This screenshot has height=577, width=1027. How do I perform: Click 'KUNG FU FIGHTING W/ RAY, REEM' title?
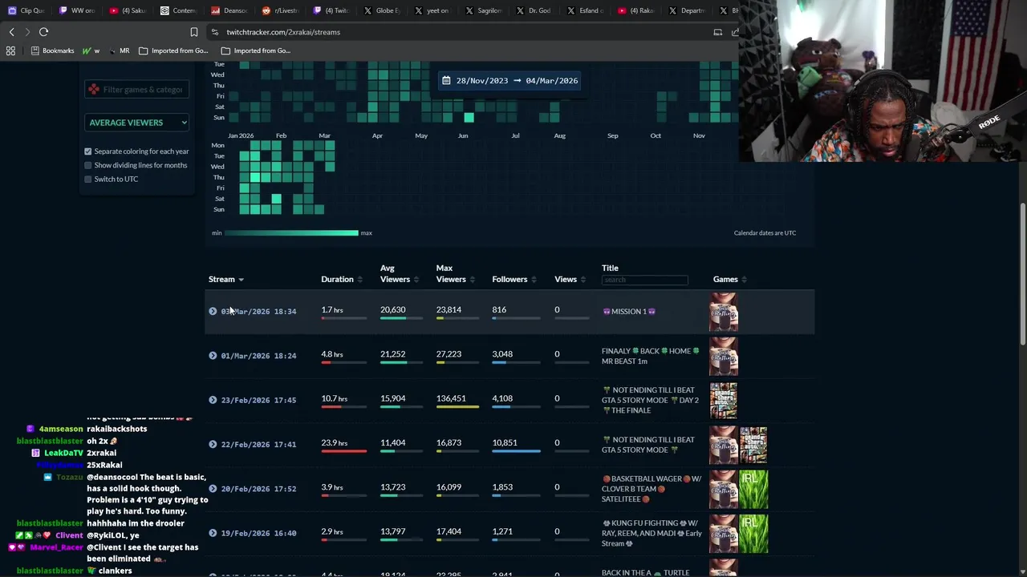click(652, 533)
